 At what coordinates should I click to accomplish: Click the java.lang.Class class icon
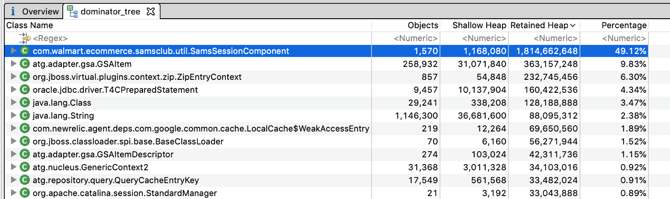[25, 102]
